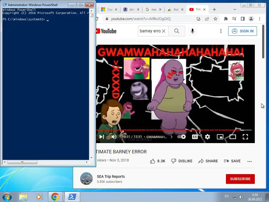Toggle the autoplay switch in player
Image resolution: width=269 pixels, height=202 pixels.
coord(182,137)
